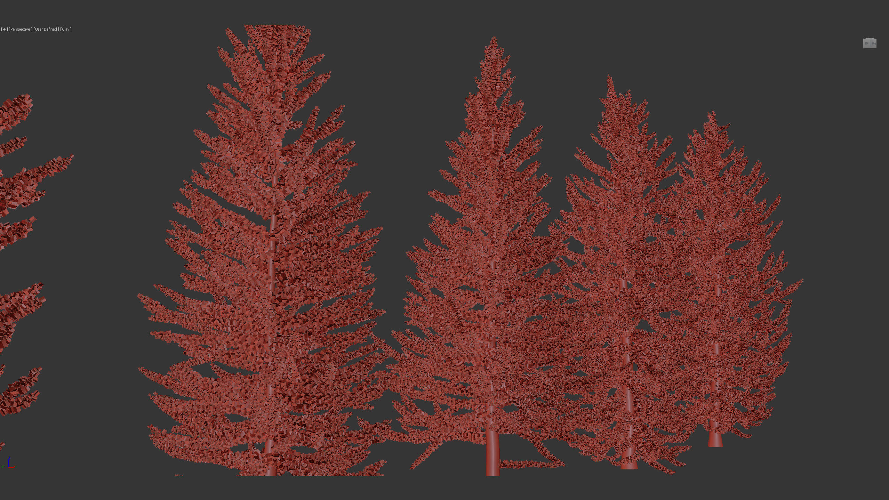The image size is (889, 500).
Task: Open the User Defined lighting menu
Action: click(46, 29)
